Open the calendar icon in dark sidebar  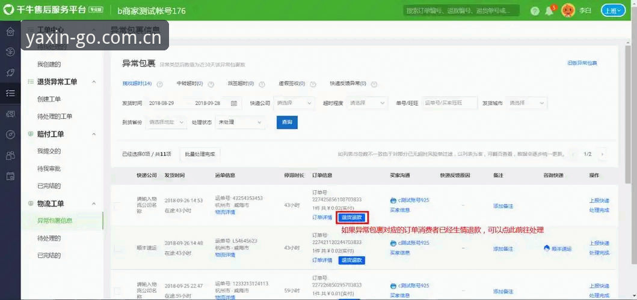pos(10,176)
